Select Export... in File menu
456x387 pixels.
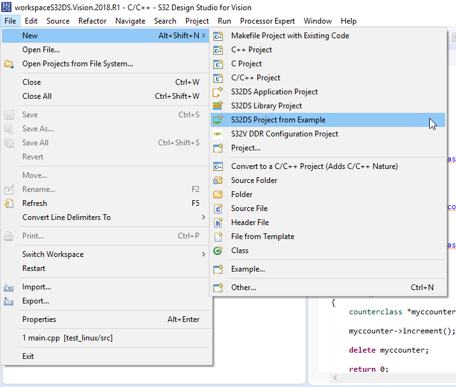tap(106, 301)
